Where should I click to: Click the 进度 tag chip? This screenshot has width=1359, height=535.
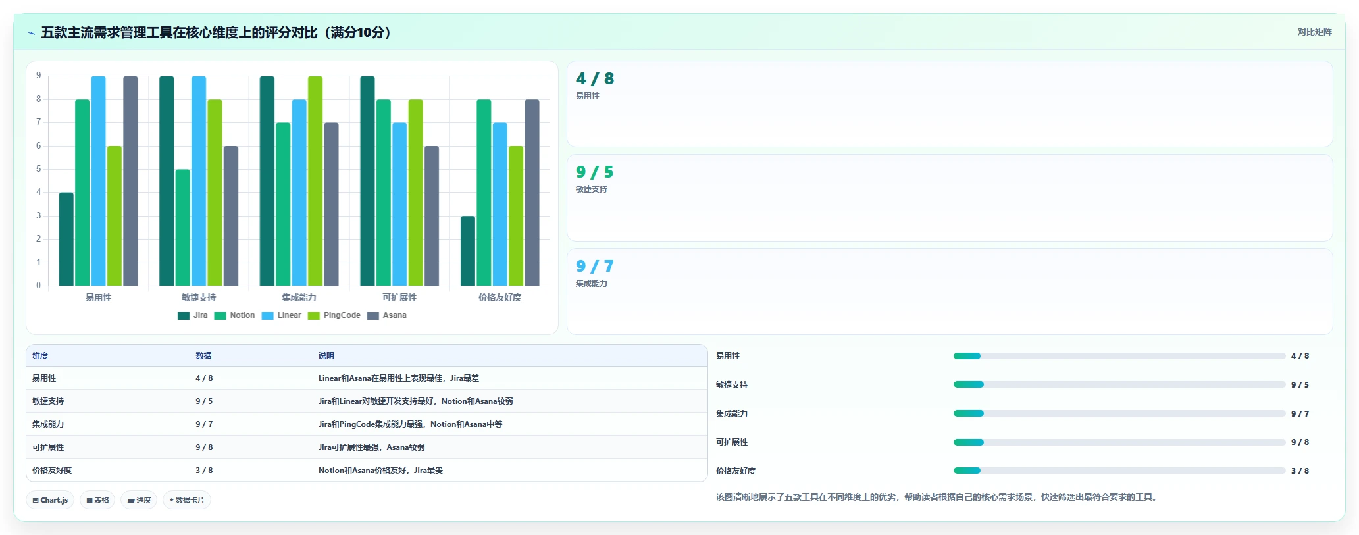tap(139, 500)
